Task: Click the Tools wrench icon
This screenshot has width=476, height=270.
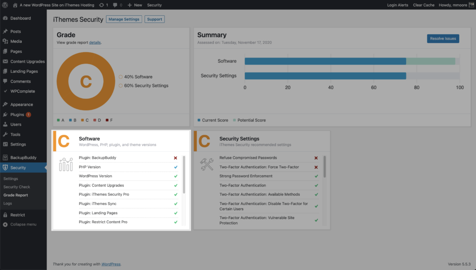Action: click(5, 134)
